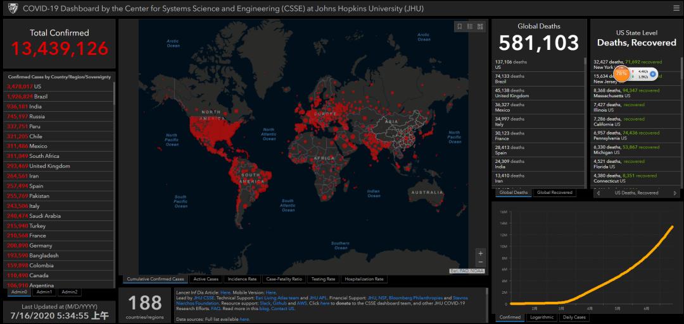
Task: Show the Daily Cases chart tab
Action: (574, 318)
